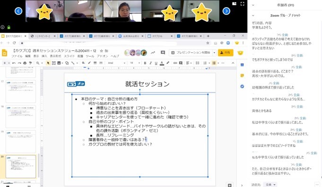Collapse the Zoom グループチャット panel

pyautogui.click(x=253, y=16)
